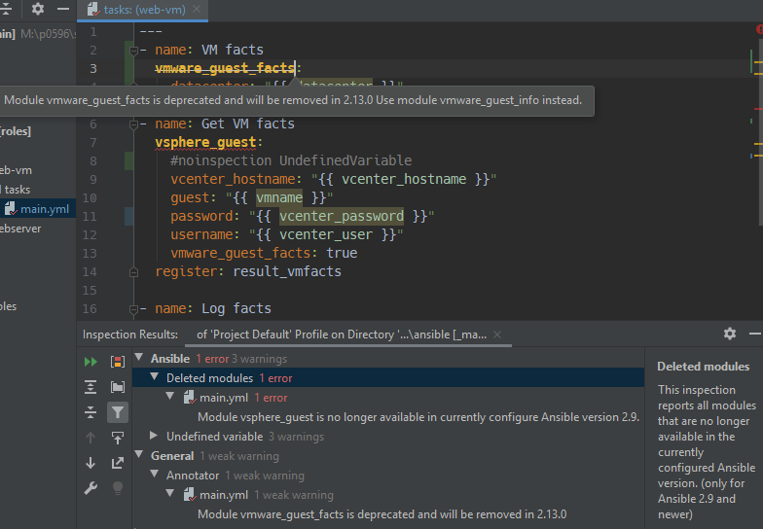Select the Deleted modules row
This screenshot has width=763, height=529.
pyautogui.click(x=388, y=377)
